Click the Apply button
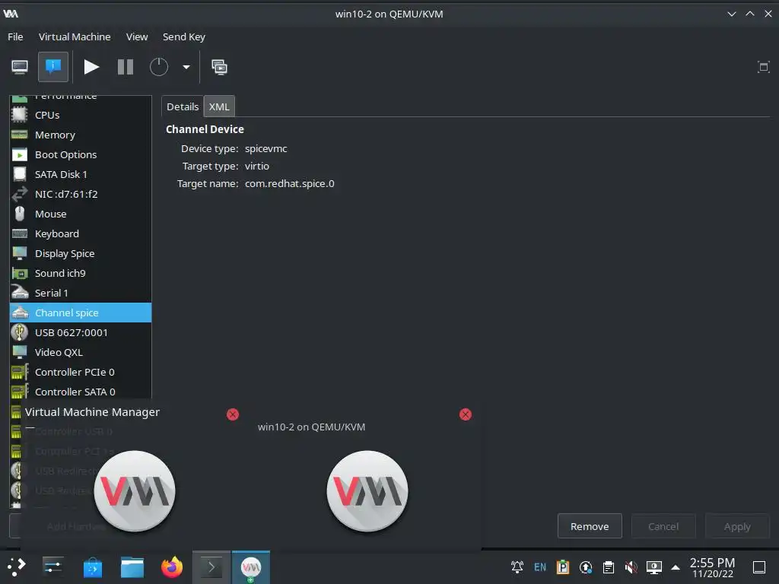The width and height of the screenshot is (779, 584). coord(737,526)
